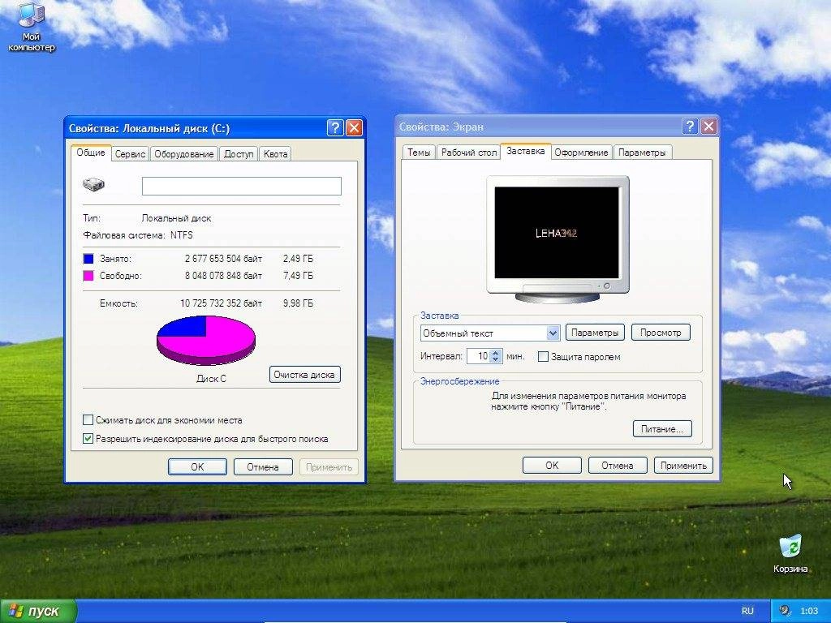The image size is (831, 623).
Task: Click the blue Занято color square
Action: (x=88, y=259)
